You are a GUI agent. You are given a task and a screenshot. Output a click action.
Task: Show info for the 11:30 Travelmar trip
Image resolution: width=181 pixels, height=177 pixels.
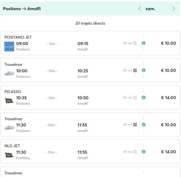(x=144, y=125)
